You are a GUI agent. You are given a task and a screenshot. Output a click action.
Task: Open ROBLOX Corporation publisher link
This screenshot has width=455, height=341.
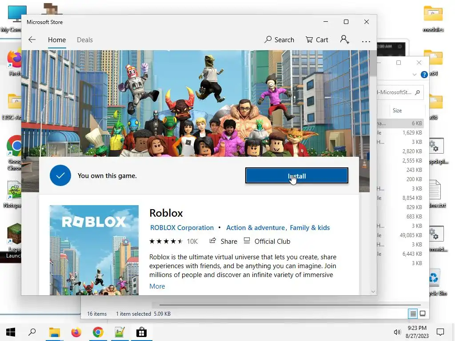(x=182, y=228)
